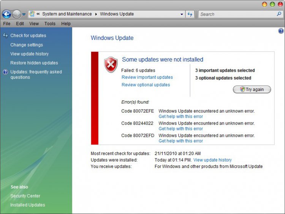Open the blue Help question mark icon
Screen dimensions: 285x214
(x=281, y=31)
